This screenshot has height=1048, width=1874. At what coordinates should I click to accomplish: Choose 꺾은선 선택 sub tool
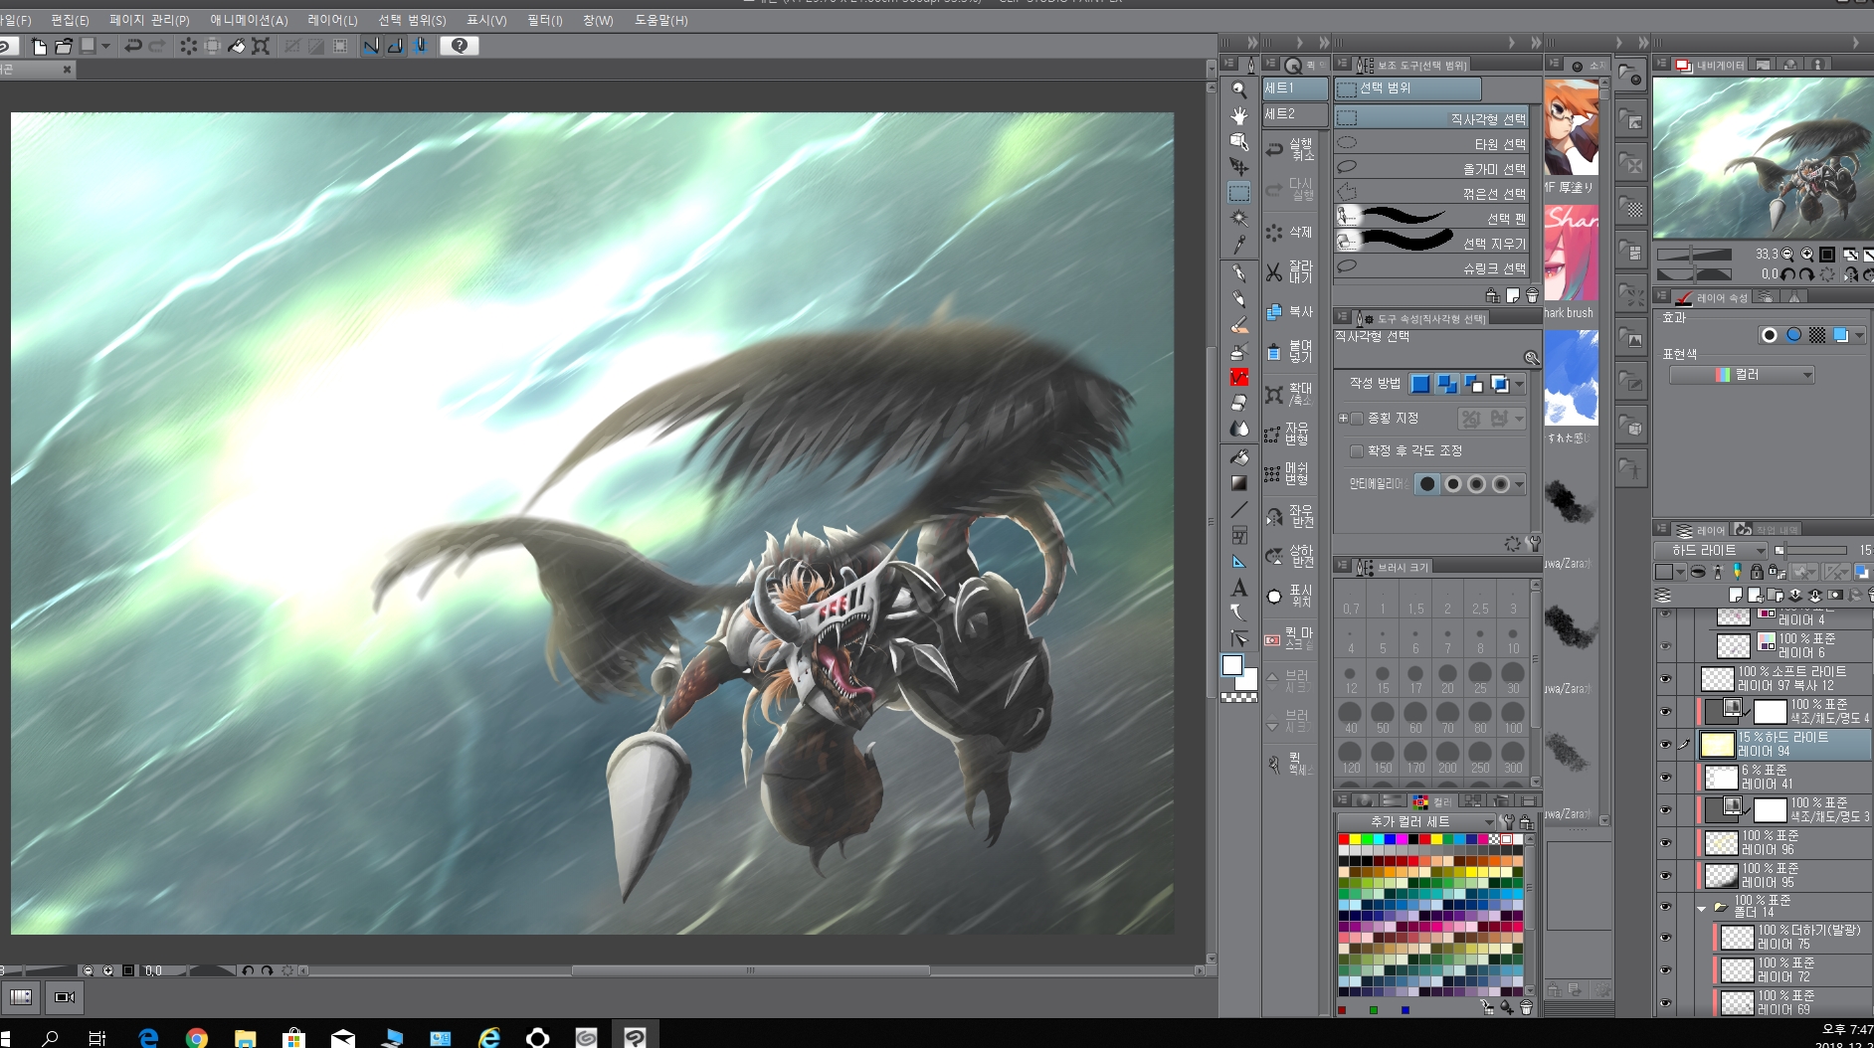pyautogui.click(x=1432, y=194)
